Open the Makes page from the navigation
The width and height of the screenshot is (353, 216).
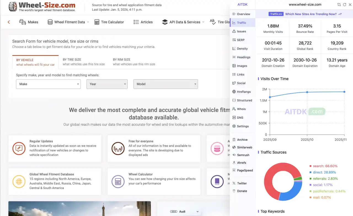click(x=29, y=22)
